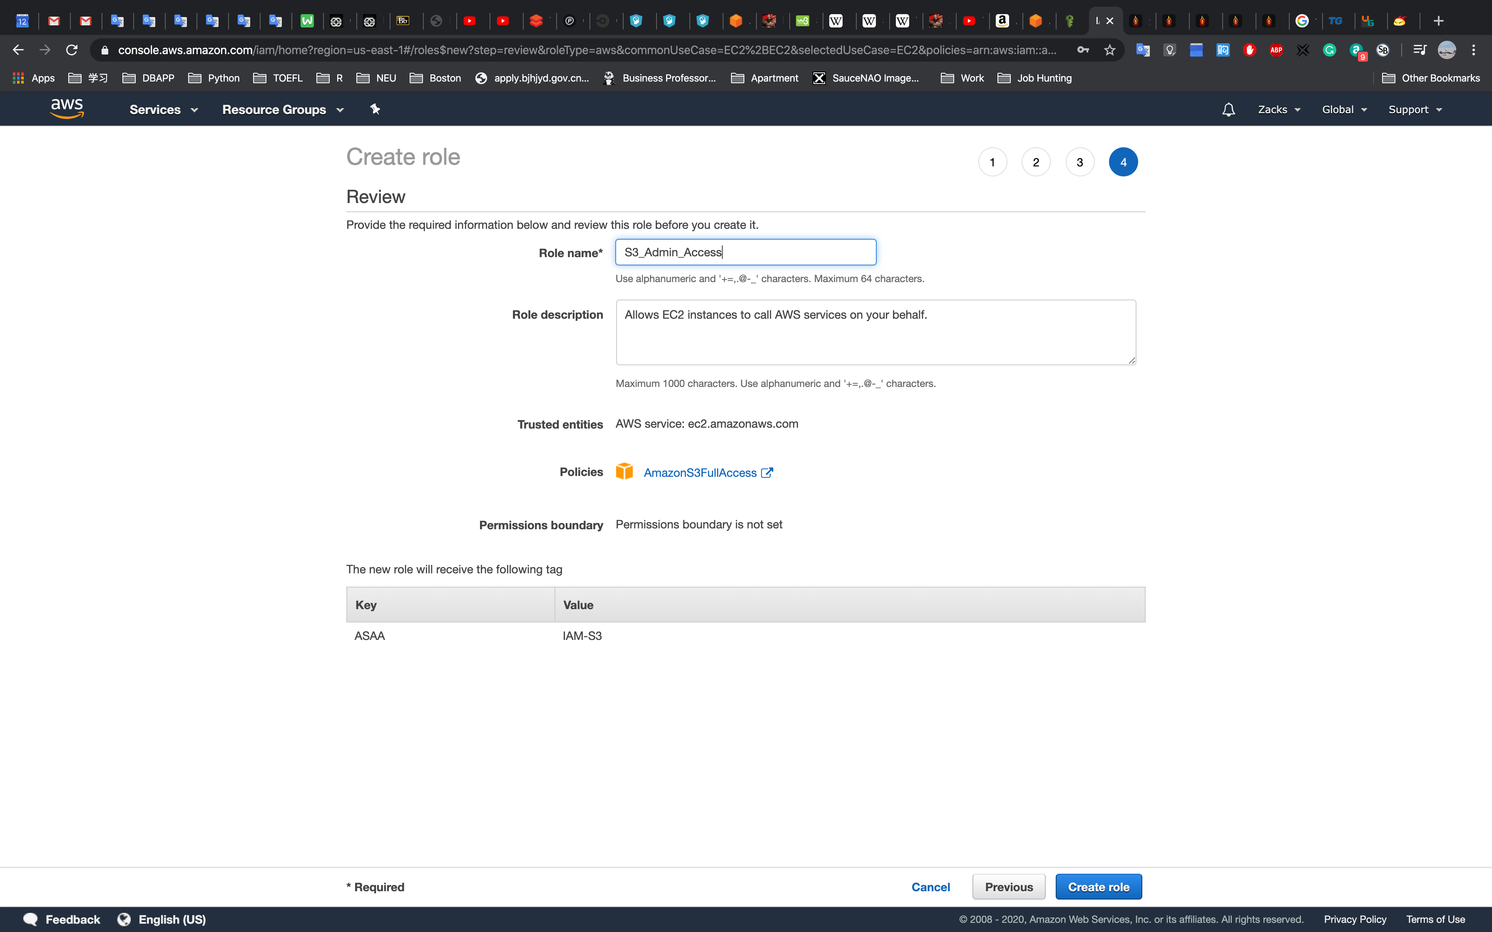Click the pin shortcut icon in navbar
The image size is (1492, 932).
click(x=375, y=109)
